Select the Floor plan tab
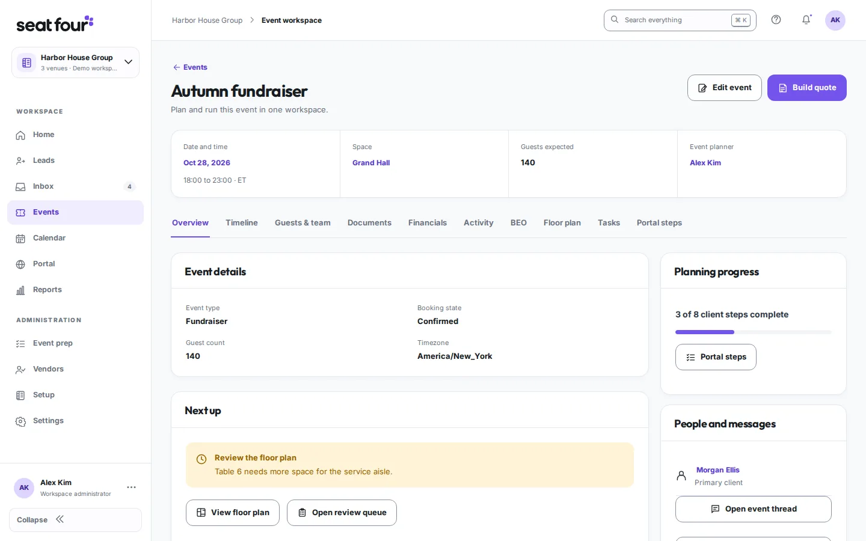This screenshot has width=866, height=541. tap(562, 223)
